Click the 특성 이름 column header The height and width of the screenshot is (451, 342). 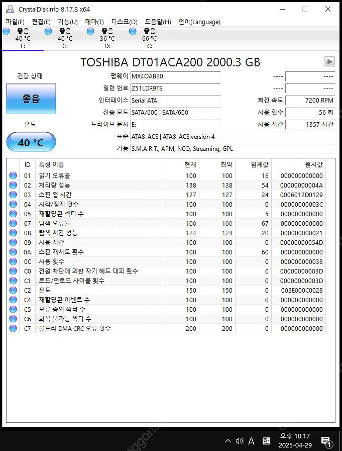point(99,165)
